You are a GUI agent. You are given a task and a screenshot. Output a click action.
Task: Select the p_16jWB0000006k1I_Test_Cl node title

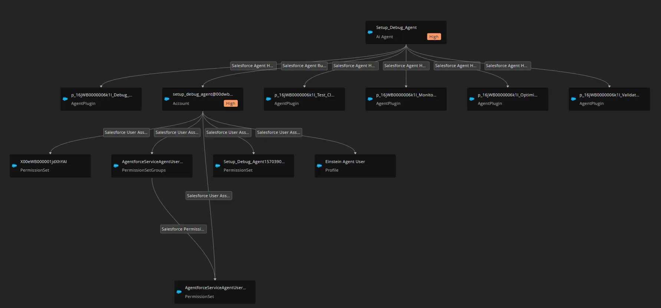coord(304,95)
